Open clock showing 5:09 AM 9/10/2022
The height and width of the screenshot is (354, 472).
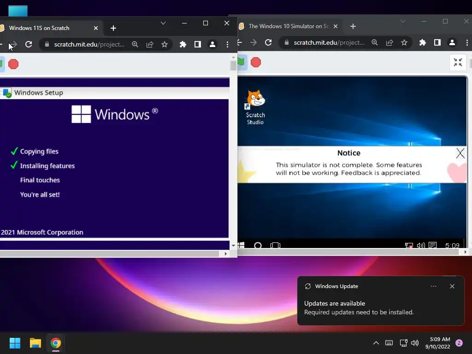coord(438,343)
